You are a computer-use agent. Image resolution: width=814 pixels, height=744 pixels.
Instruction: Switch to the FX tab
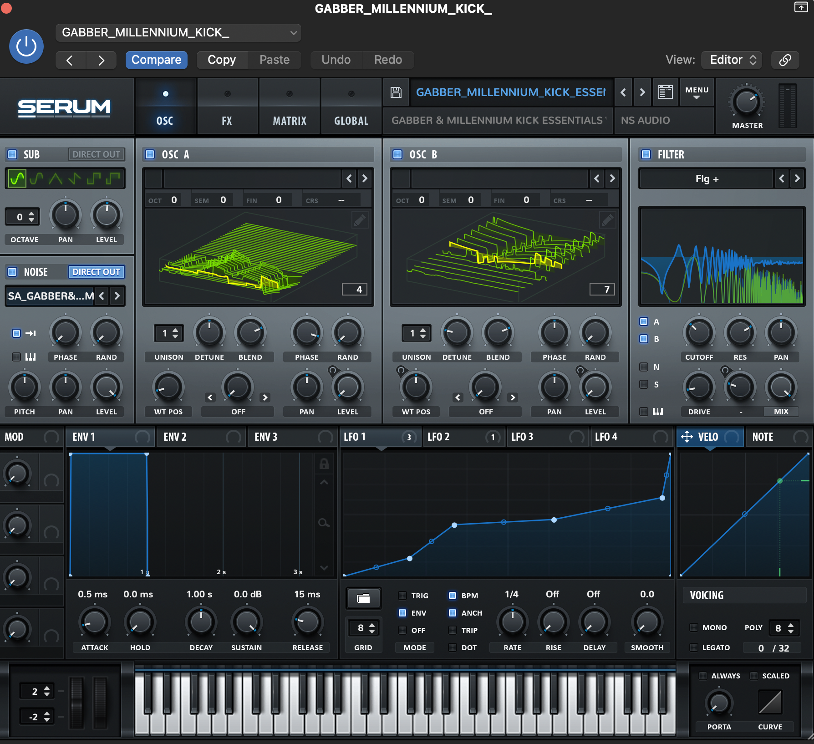[227, 107]
